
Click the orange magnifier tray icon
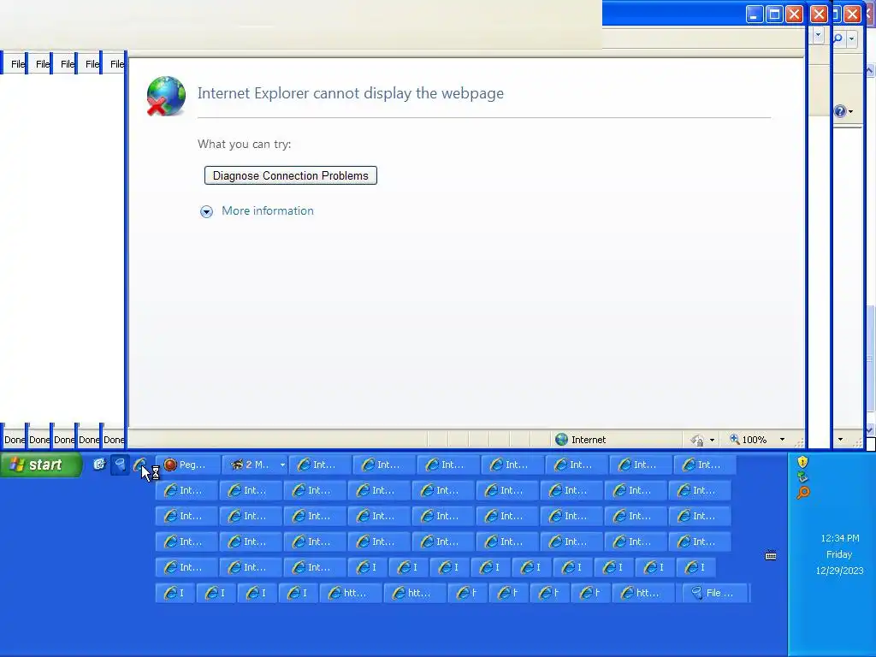click(x=802, y=493)
